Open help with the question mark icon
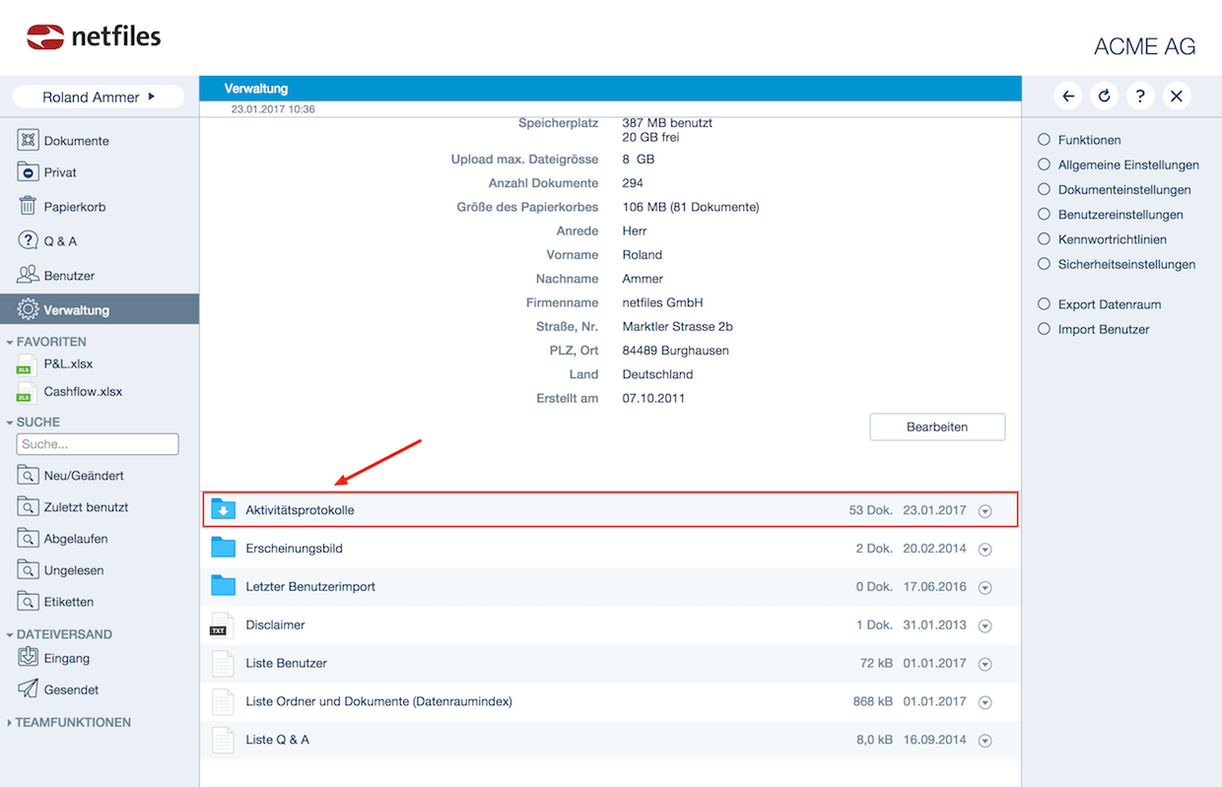Screen dimensions: 1222x787 tap(1140, 96)
